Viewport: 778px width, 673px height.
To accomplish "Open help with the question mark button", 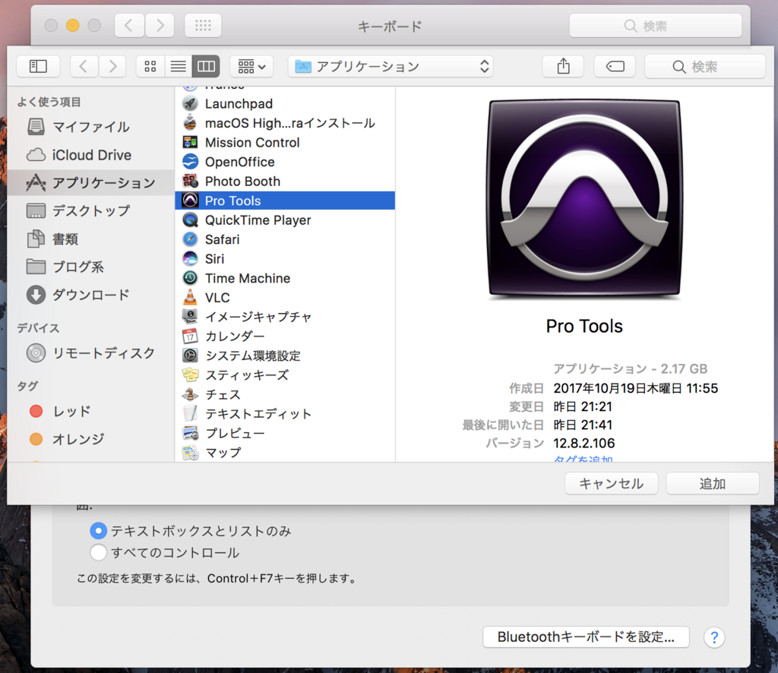I will [714, 637].
